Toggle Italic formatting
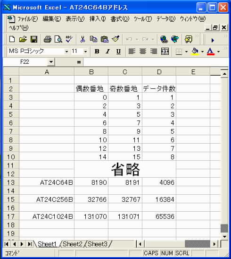Image resolution: width=231 pixels, height=259 pixels. point(108,52)
